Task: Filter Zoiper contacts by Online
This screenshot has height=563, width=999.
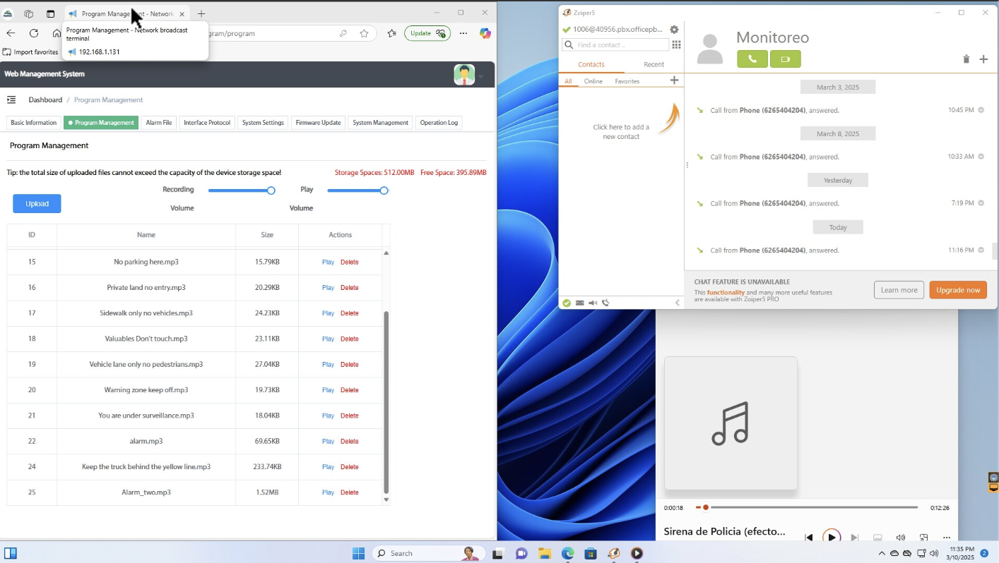Action: pyautogui.click(x=593, y=81)
